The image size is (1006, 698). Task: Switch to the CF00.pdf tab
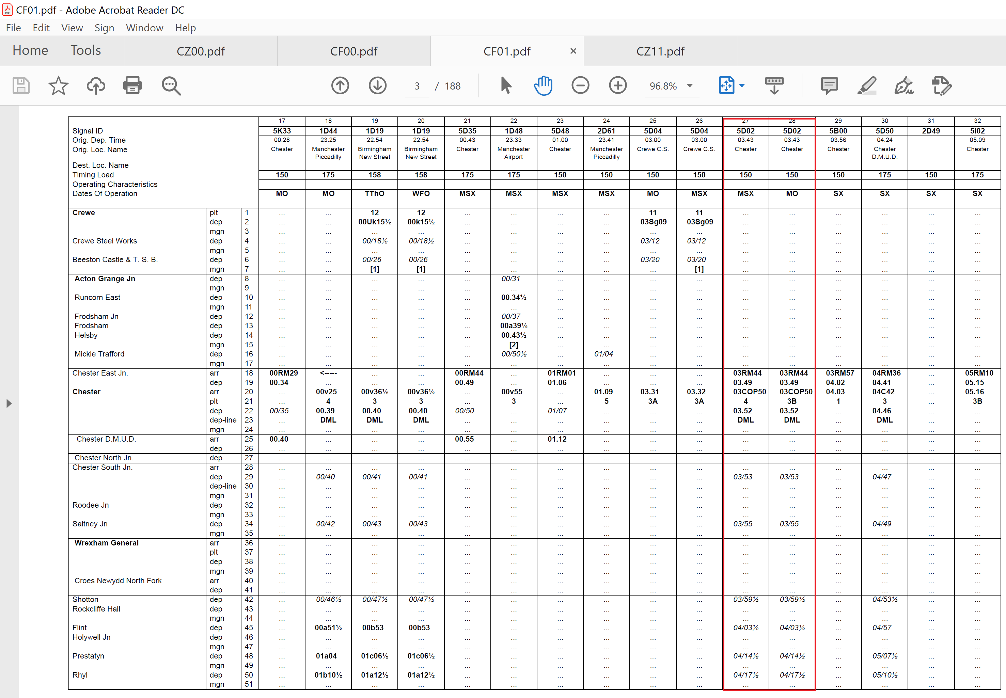pyautogui.click(x=354, y=51)
